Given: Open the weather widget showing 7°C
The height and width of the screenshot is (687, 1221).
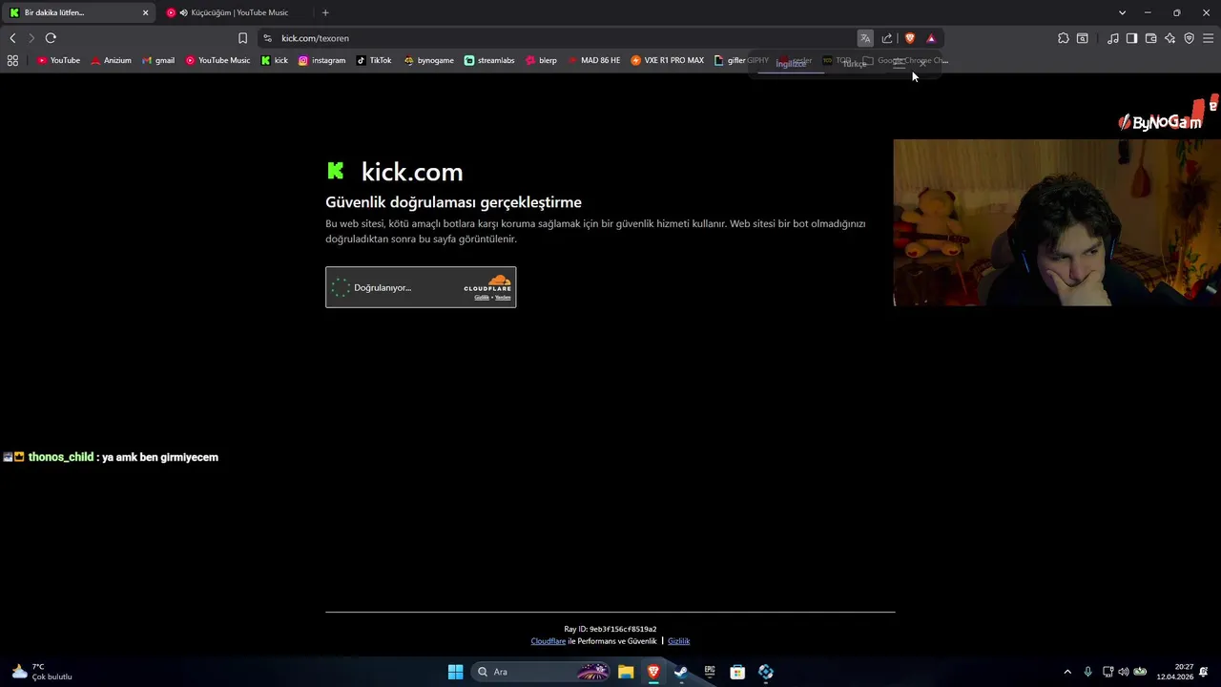Looking at the screenshot, I should (40, 672).
